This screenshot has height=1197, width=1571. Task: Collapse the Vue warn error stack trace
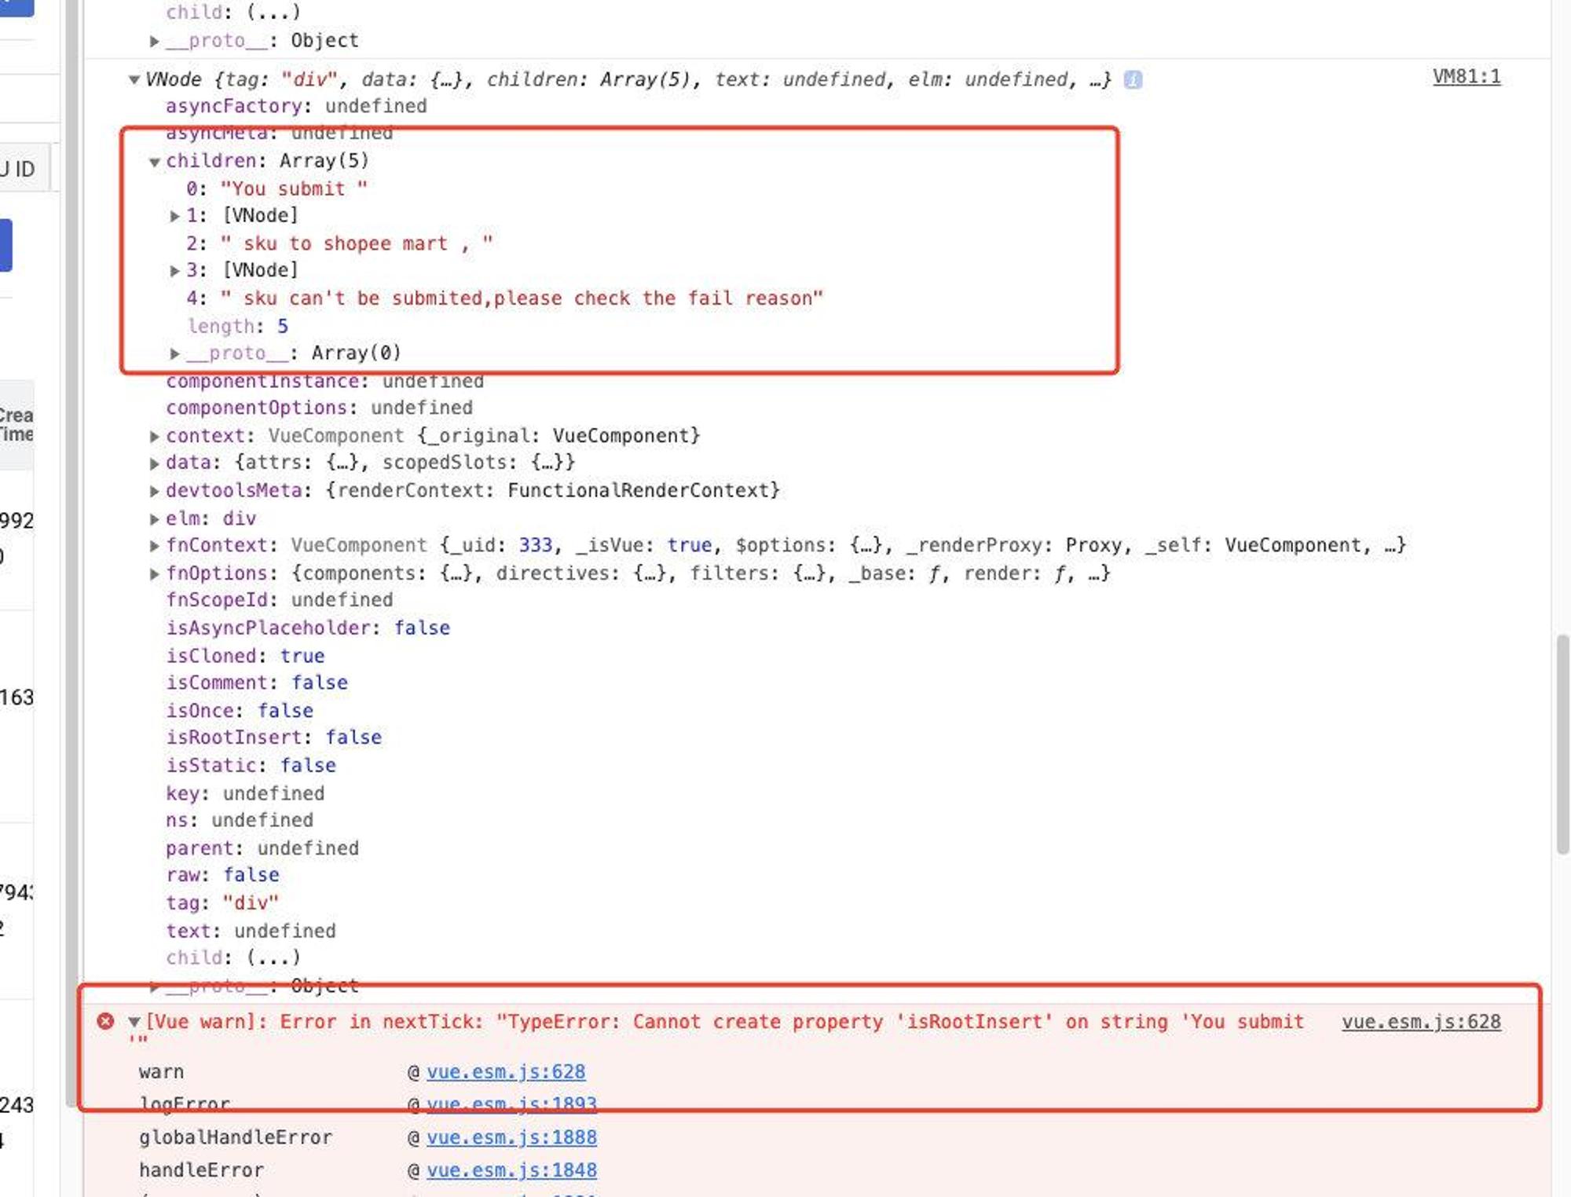click(134, 1022)
